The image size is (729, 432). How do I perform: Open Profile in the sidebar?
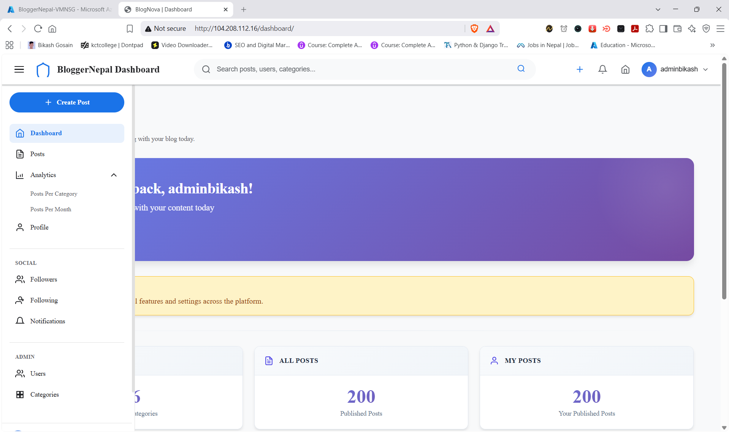point(67,227)
